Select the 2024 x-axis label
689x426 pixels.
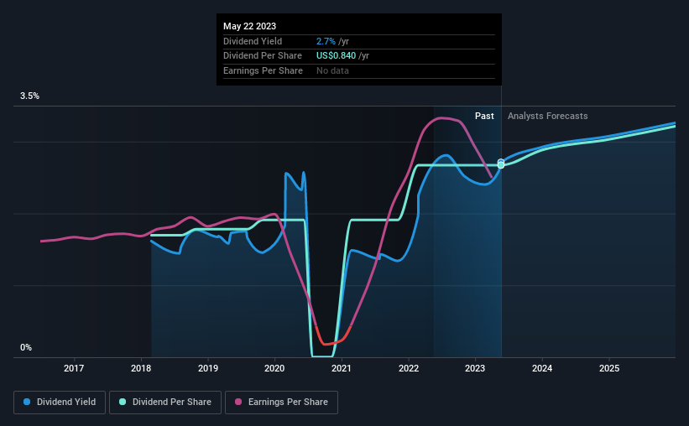pyautogui.click(x=542, y=368)
